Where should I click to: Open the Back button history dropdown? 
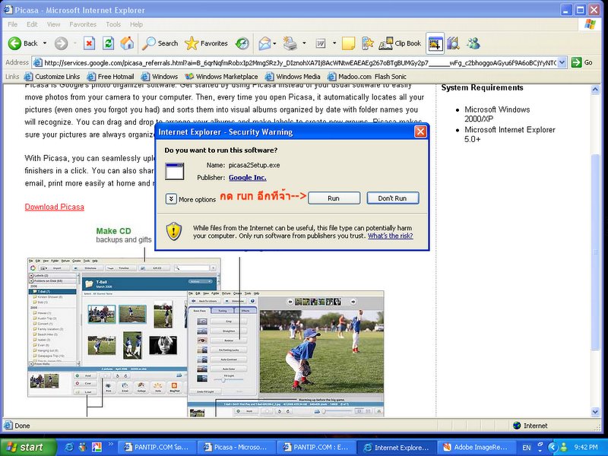(x=45, y=43)
